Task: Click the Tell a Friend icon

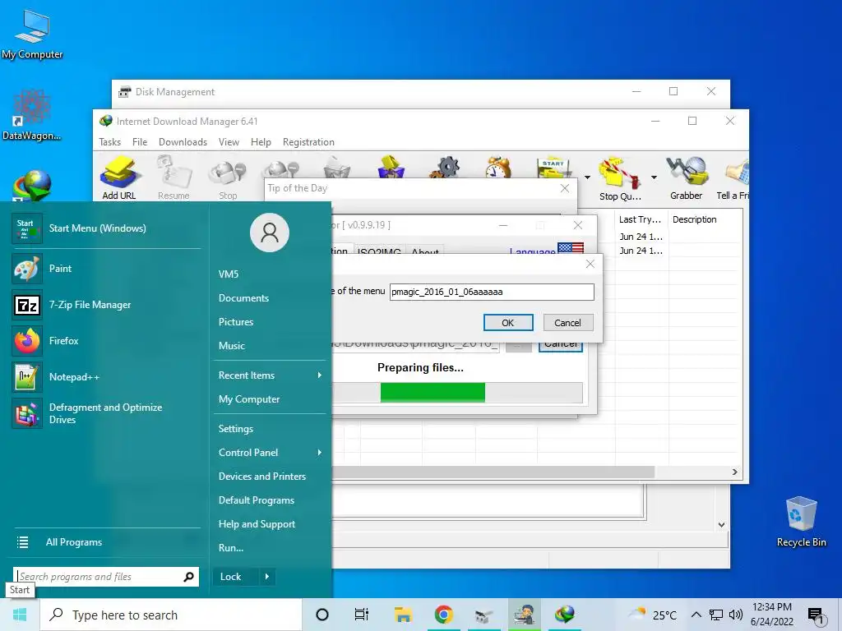Action: (x=733, y=179)
